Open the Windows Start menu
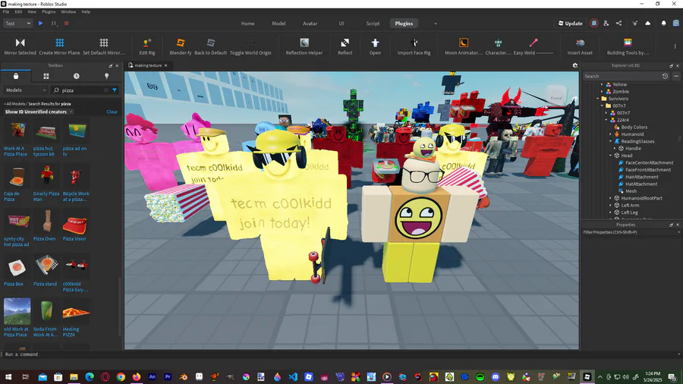Image resolution: width=683 pixels, height=384 pixels. pos(8,376)
